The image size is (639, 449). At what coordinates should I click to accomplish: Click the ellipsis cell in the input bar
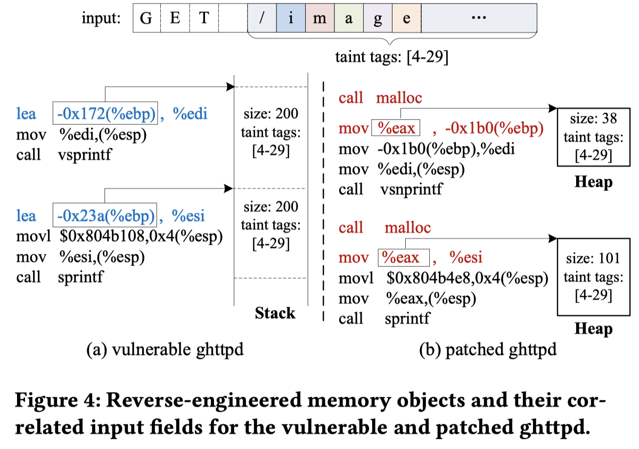point(478,17)
